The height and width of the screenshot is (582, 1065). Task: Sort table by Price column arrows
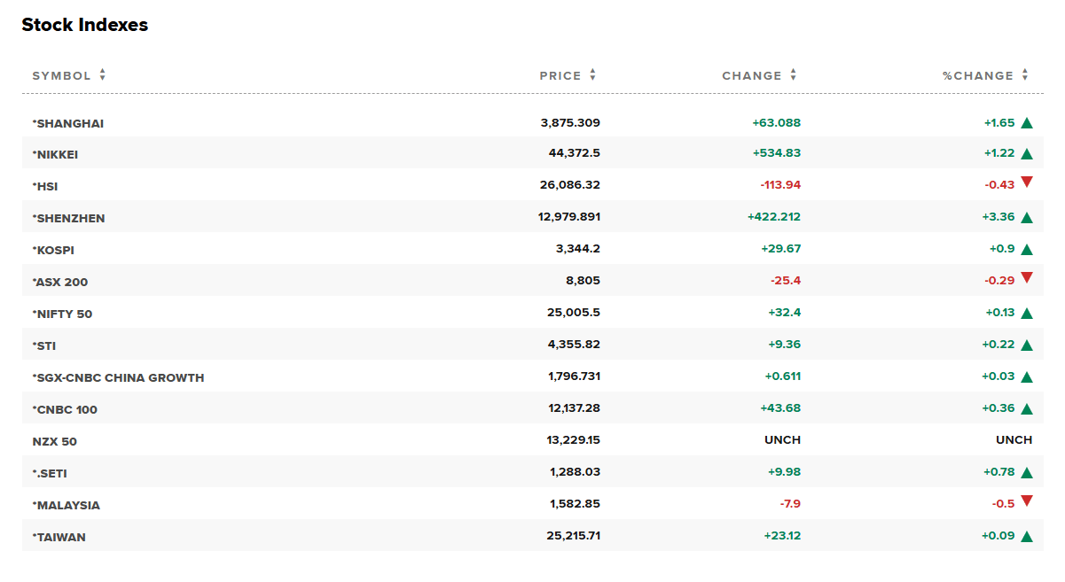coord(593,75)
